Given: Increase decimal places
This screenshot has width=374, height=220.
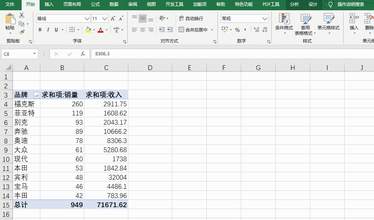Looking at the screenshot, I should [256, 30].
